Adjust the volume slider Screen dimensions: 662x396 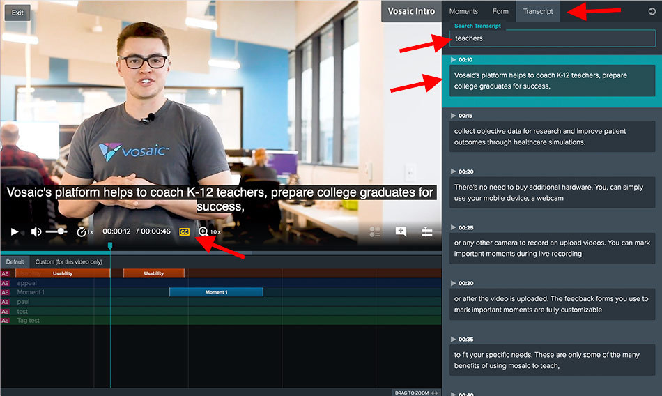(56, 231)
